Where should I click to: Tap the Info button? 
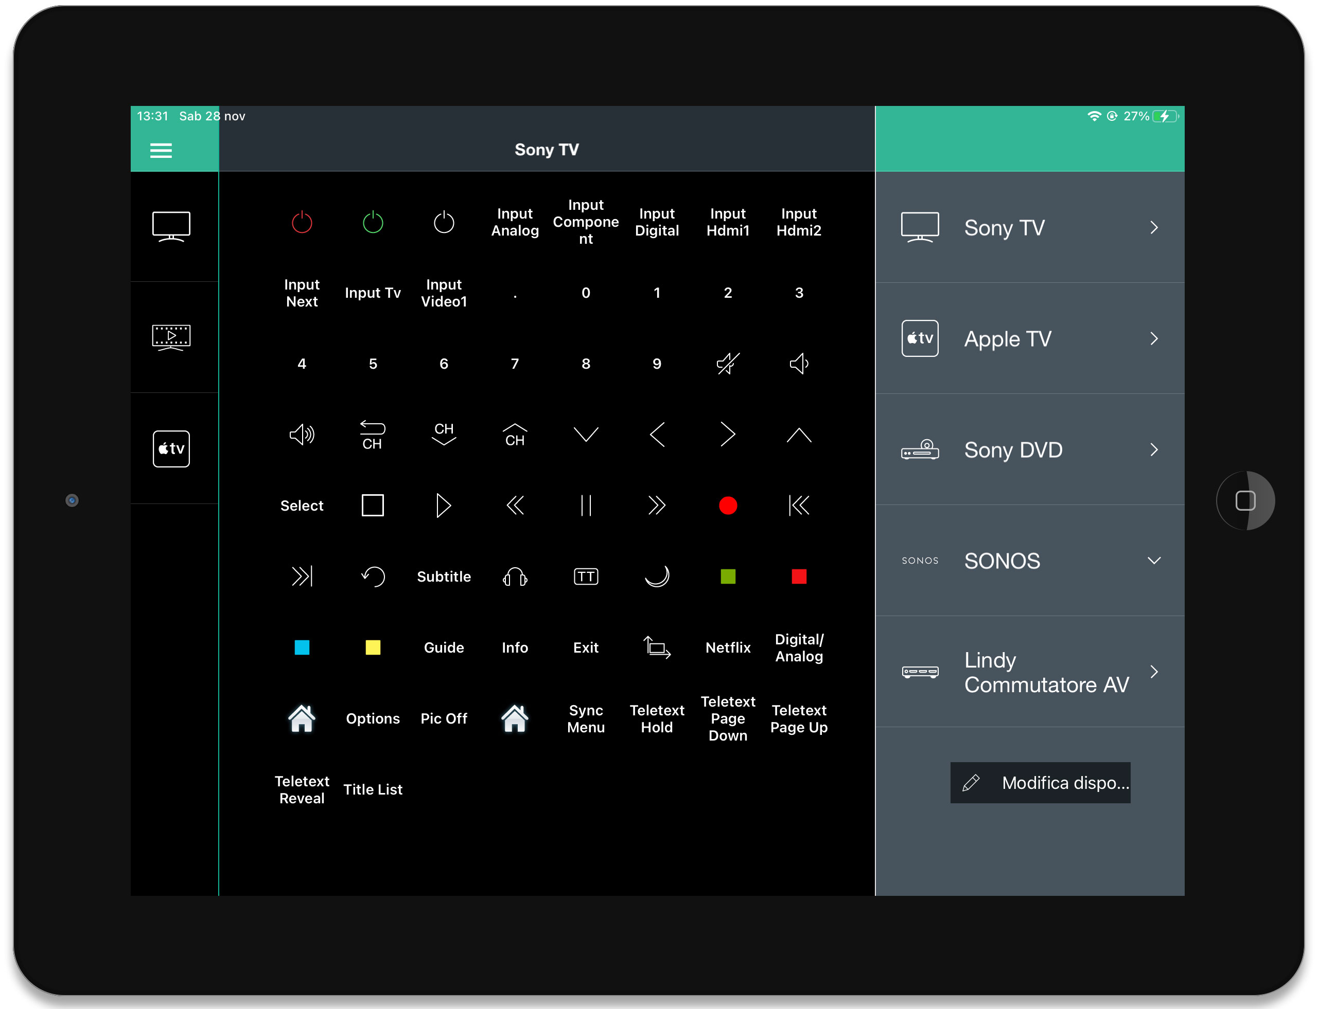pyautogui.click(x=515, y=647)
